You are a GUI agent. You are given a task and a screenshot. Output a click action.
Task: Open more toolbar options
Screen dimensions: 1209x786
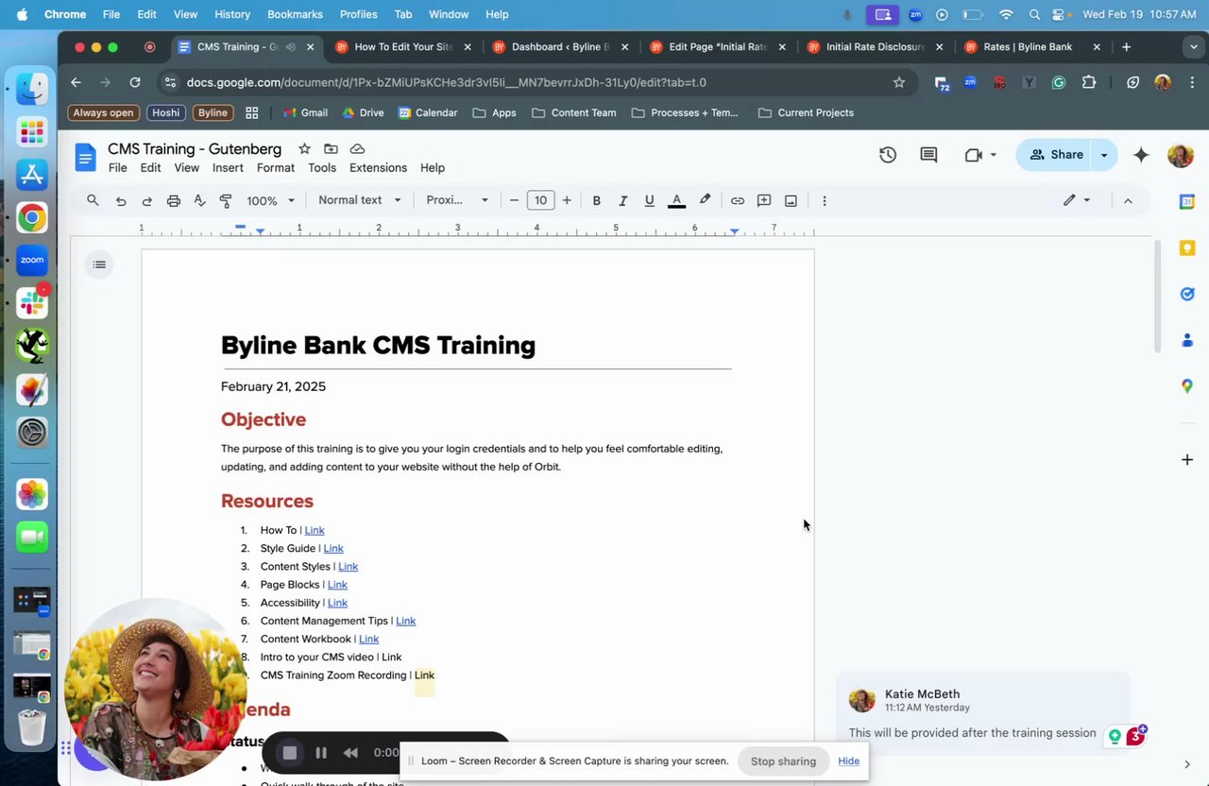coord(825,200)
